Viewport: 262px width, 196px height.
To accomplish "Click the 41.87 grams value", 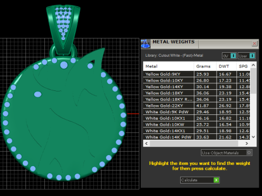I will [203, 106].
